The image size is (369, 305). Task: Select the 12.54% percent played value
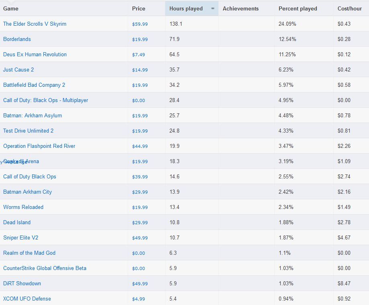pyautogui.click(x=287, y=39)
